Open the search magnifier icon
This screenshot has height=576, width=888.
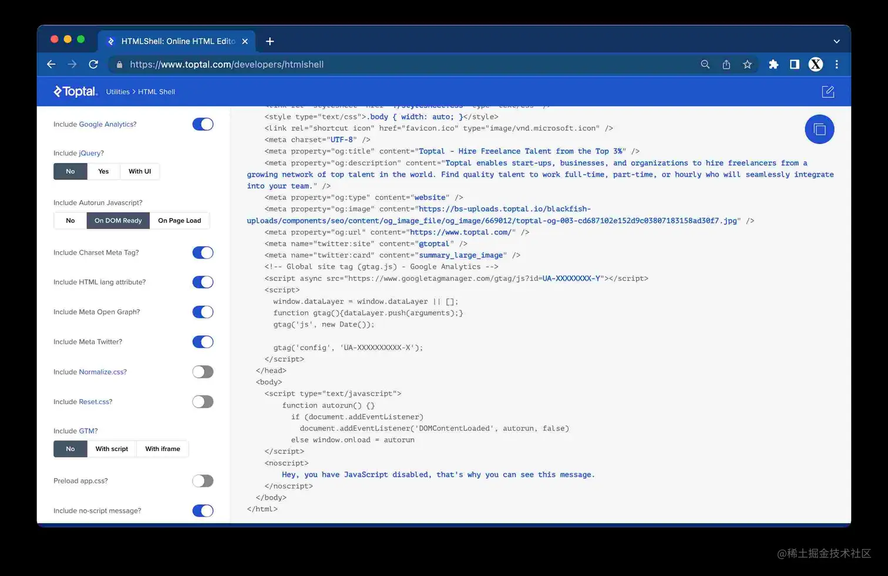pos(705,65)
